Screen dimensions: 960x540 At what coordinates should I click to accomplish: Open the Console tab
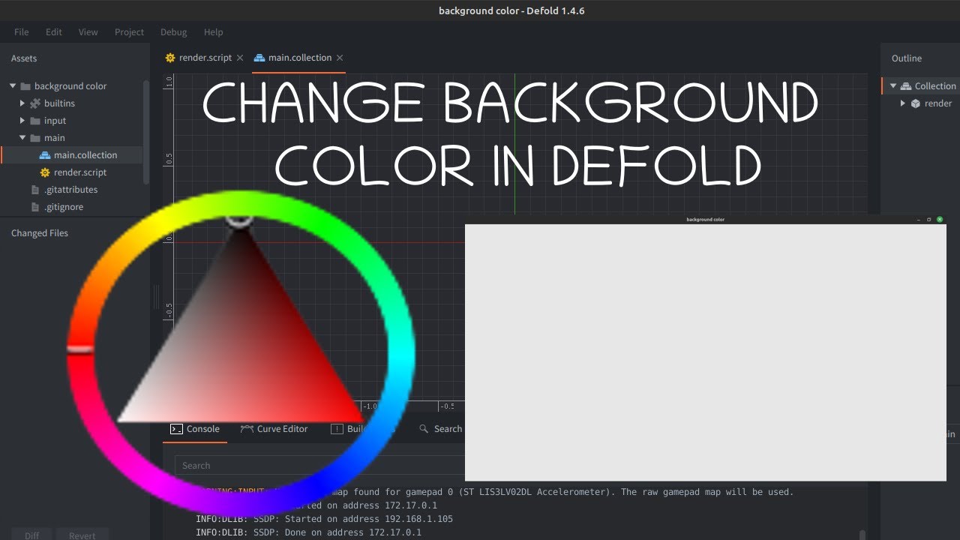[x=195, y=429]
